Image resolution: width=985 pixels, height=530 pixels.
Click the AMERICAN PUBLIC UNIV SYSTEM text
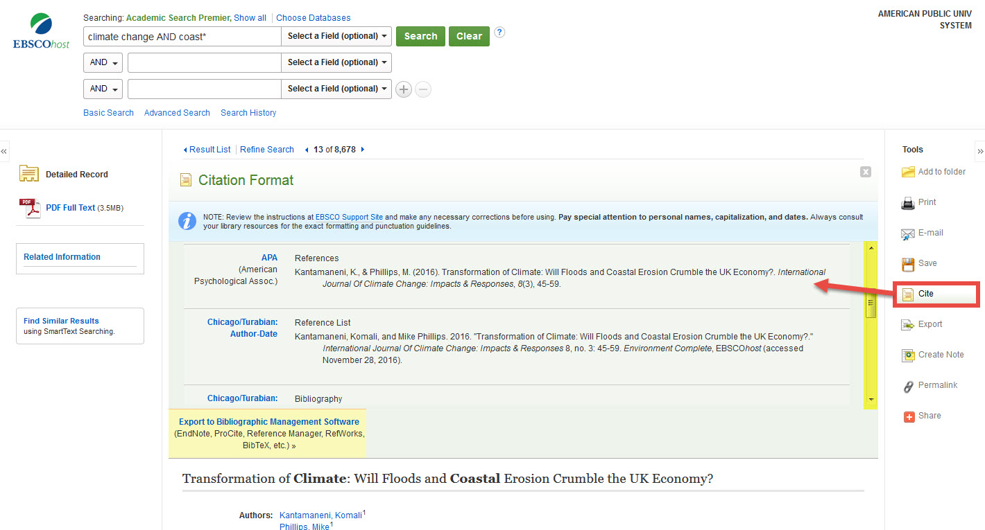point(925,20)
